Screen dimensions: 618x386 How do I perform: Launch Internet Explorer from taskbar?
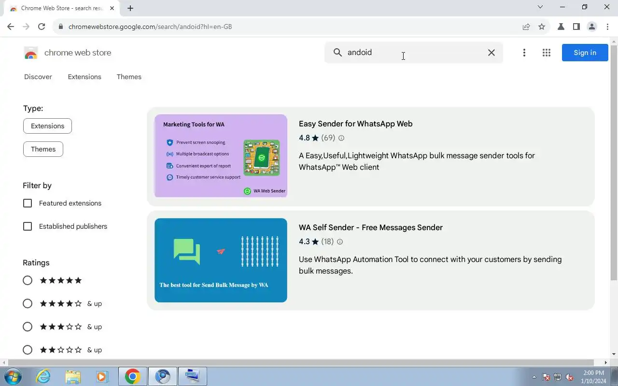coord(43,376)
